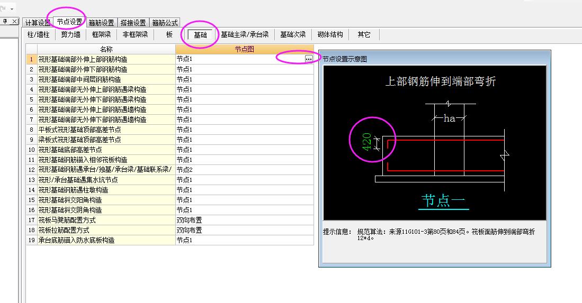Pin the left panel using pushpin icon
This screenshot has height=303, width=582.
point(5,22)
